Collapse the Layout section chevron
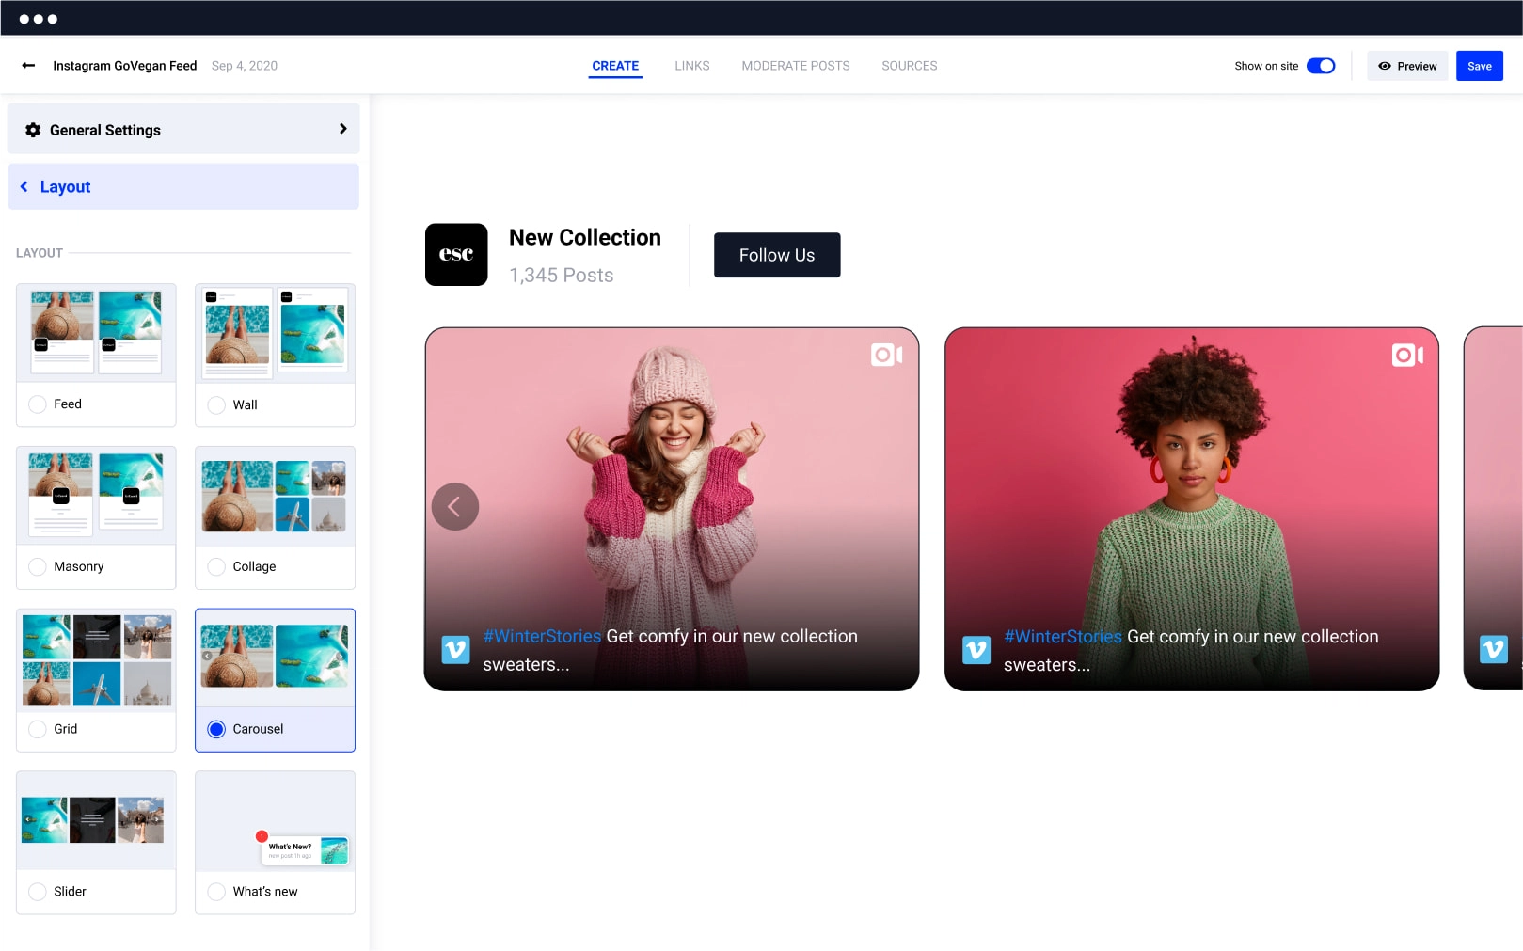Image resolution: width=1523 pixels, height=951 pixels. click(24, 187)
